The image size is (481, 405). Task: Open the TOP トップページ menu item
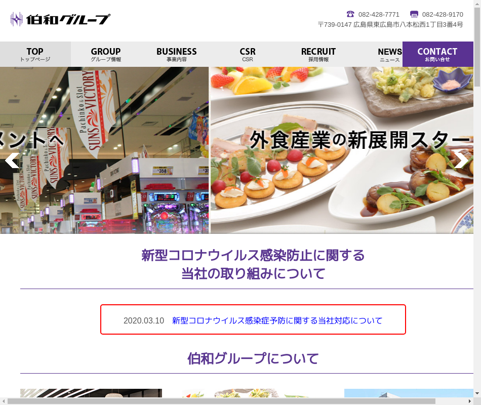click(35, 54)
